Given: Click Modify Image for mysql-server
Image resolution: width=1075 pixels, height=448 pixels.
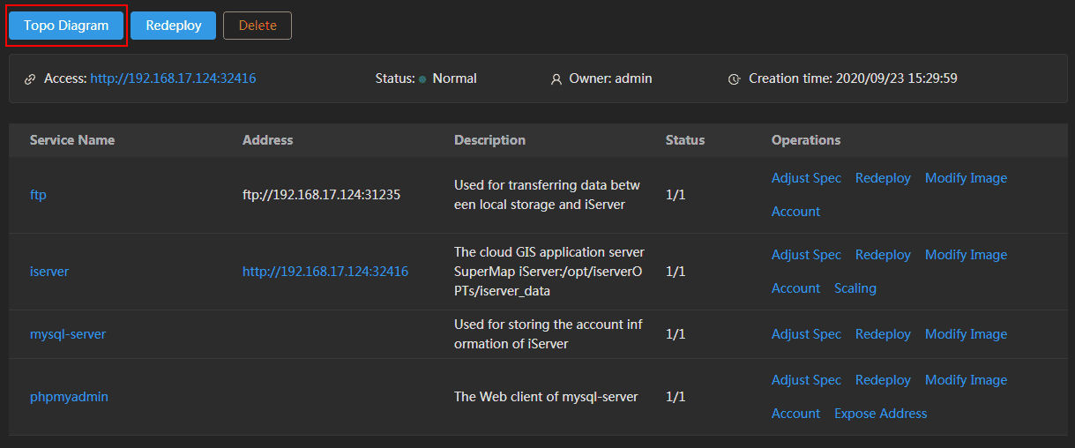Looking at the screenshot, I should tap(966, 334).
